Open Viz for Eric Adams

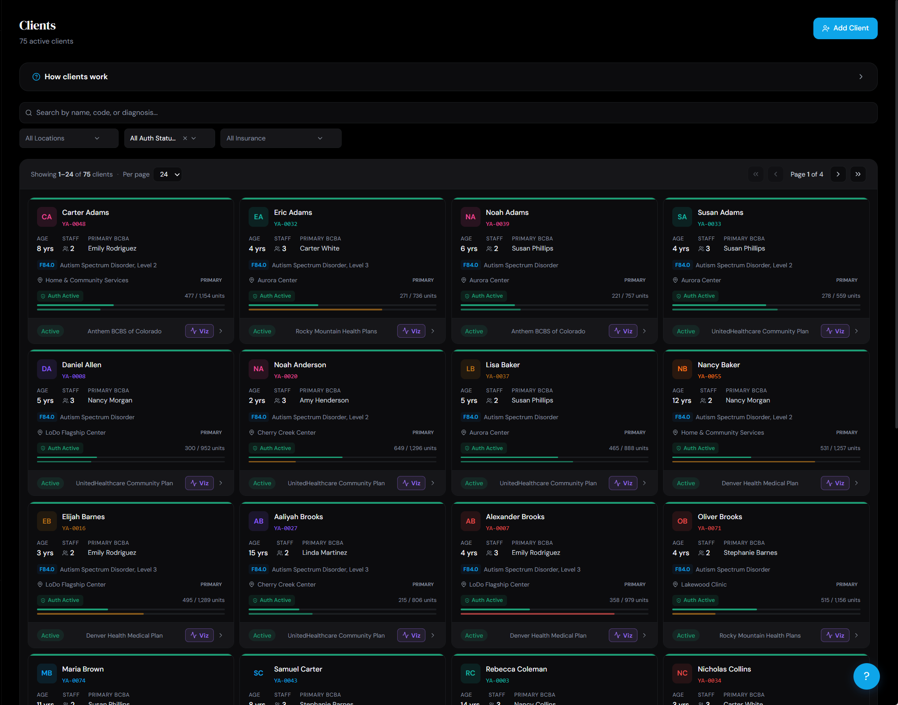click(x=411, y=331)
